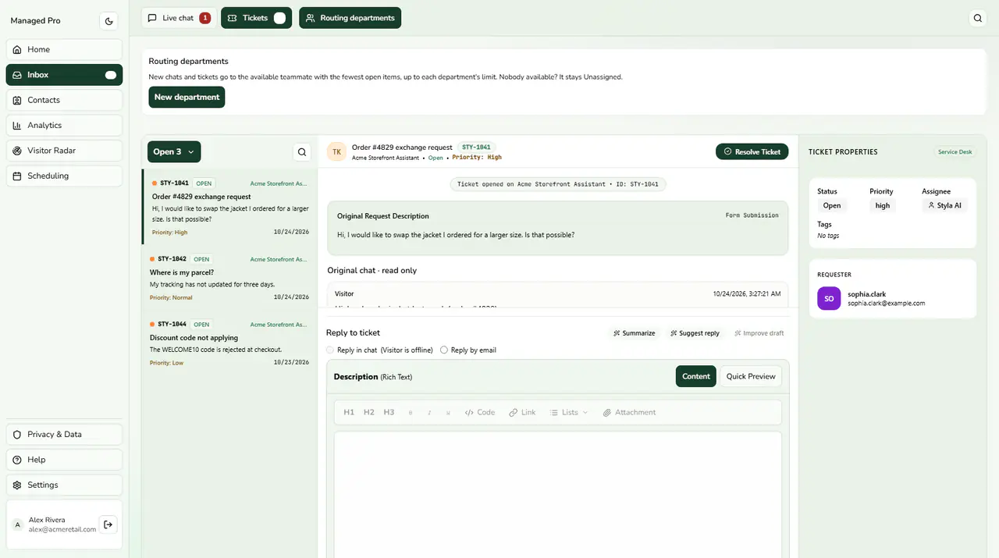Insert a code block via the Code tool
This screenshot has height=558, width=999.
(480, 412)
